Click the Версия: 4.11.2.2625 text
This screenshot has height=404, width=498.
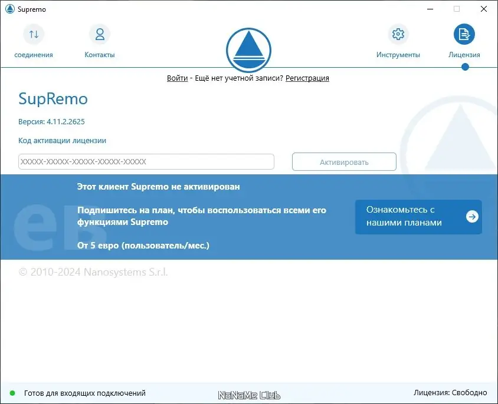point(51,122)
